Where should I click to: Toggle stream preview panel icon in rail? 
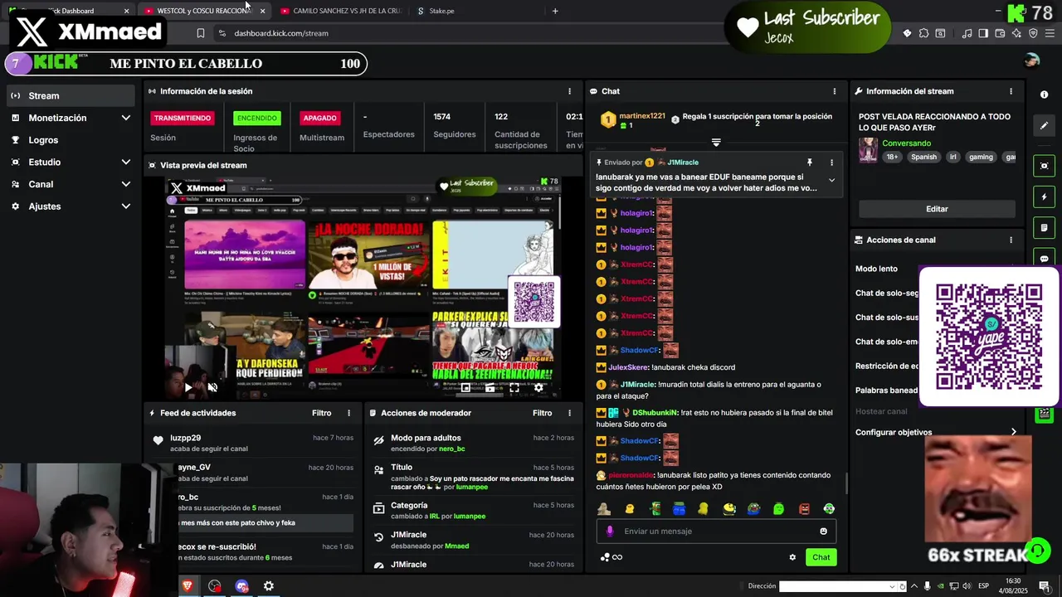click(x=1045, y=166)
